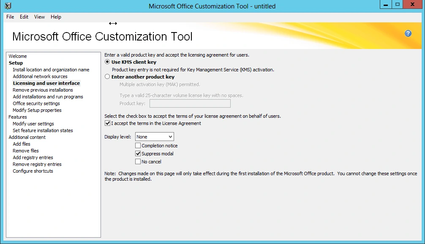Minimize the Office Customization Tool window
The width and height of the screenshot is (425, 244).
[385, 5]
